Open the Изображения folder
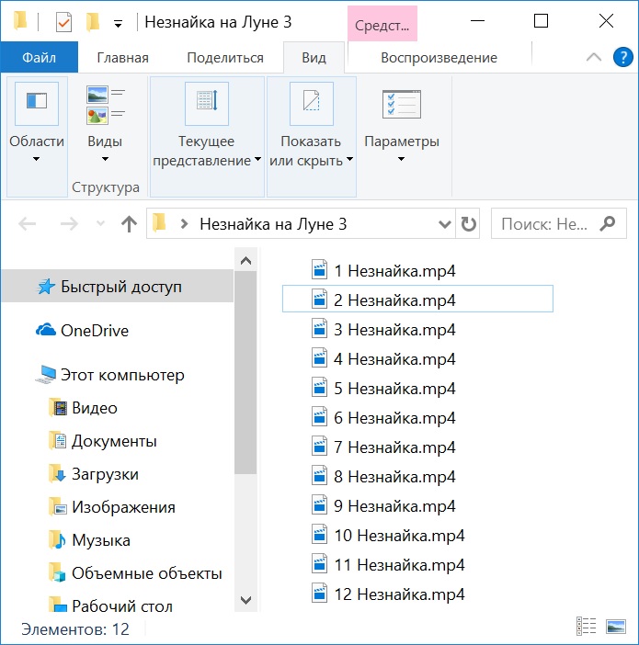This screenshot has height=645, width=639. point(112,507)
